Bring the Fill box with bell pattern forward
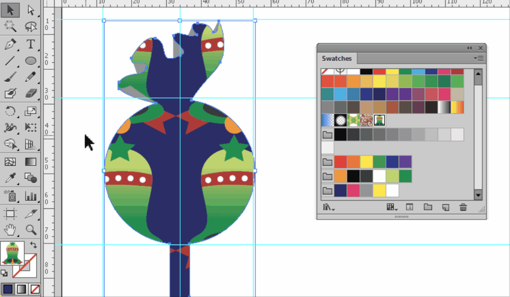The height and width of the screenshot is (297, 510). (x=12, y=253)
